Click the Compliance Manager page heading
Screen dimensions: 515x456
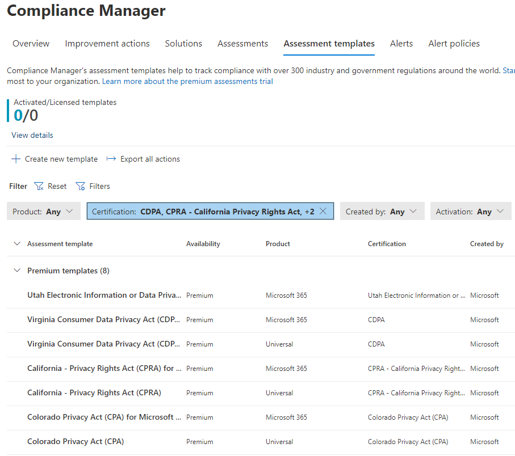pyautogui.click(x=86, y=11)
